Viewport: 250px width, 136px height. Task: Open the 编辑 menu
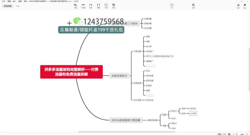[x=9, y=1]
